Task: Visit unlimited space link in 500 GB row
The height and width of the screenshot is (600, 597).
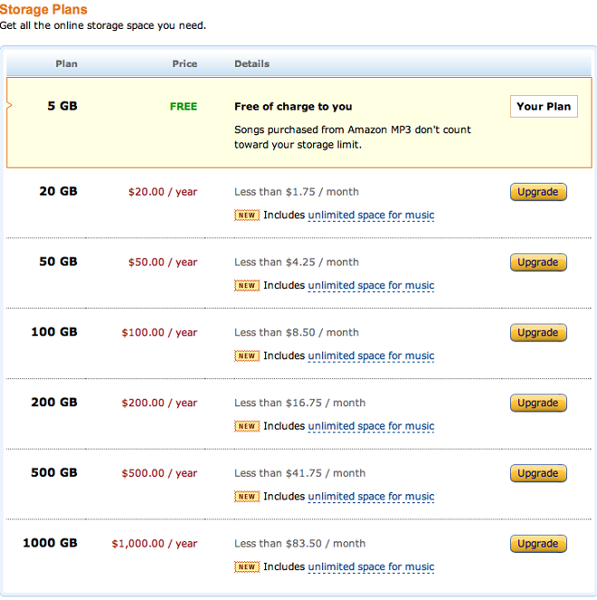Action: point(371,497)
